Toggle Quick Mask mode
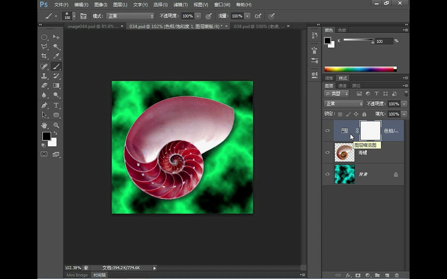 click(44, 154)
